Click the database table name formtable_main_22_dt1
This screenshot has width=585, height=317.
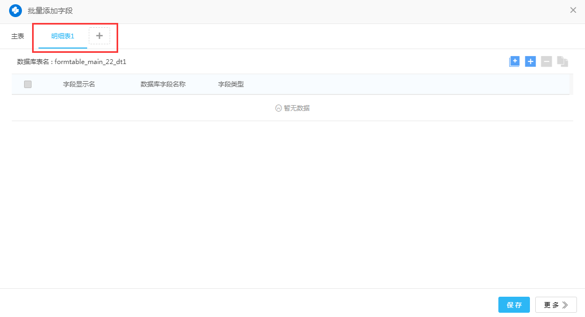pos(90,62)
